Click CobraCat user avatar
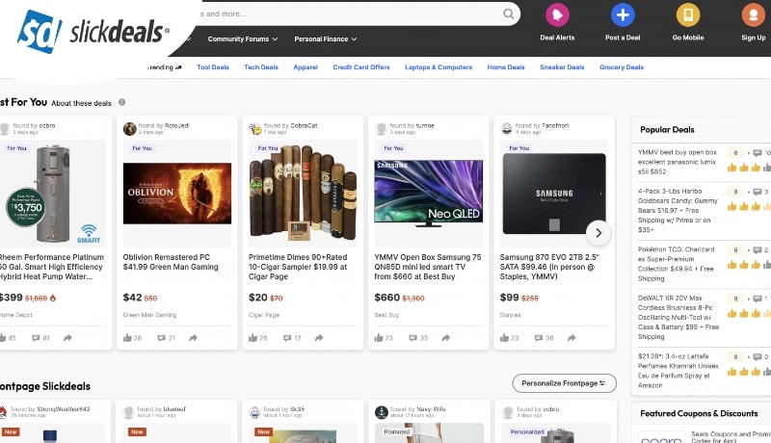 pos(255,129)
